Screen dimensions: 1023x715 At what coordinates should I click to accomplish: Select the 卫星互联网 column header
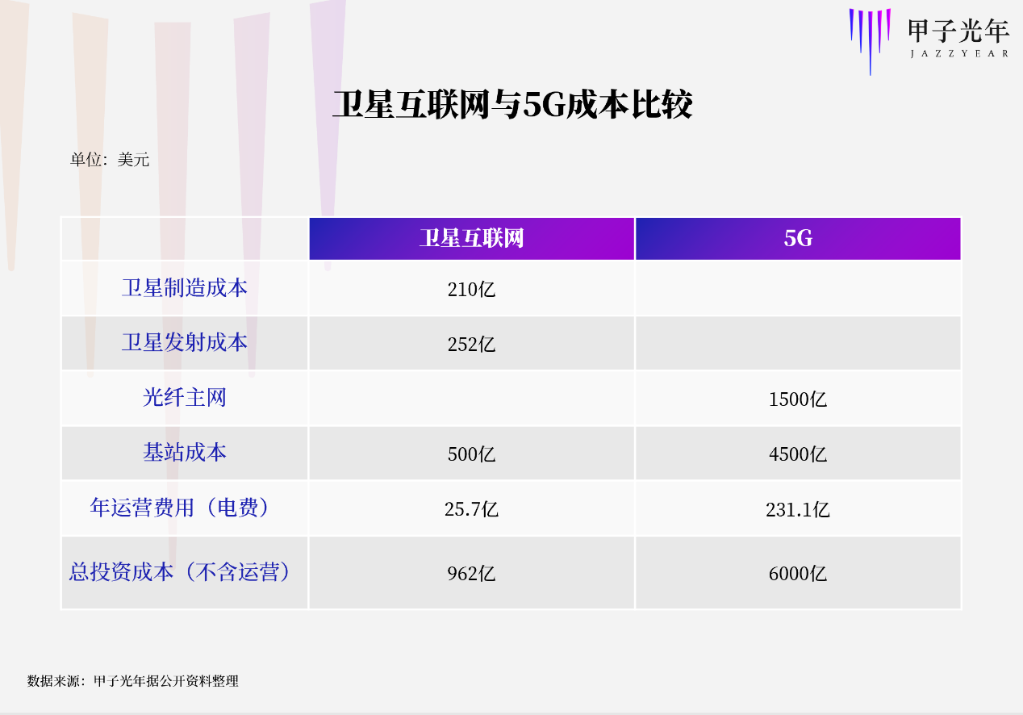[471, 238]
